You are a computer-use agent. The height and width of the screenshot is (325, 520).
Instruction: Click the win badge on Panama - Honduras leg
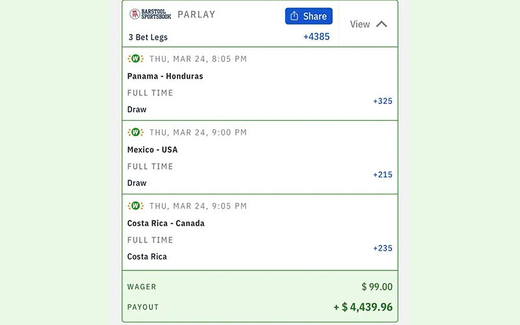coord(135,58)
